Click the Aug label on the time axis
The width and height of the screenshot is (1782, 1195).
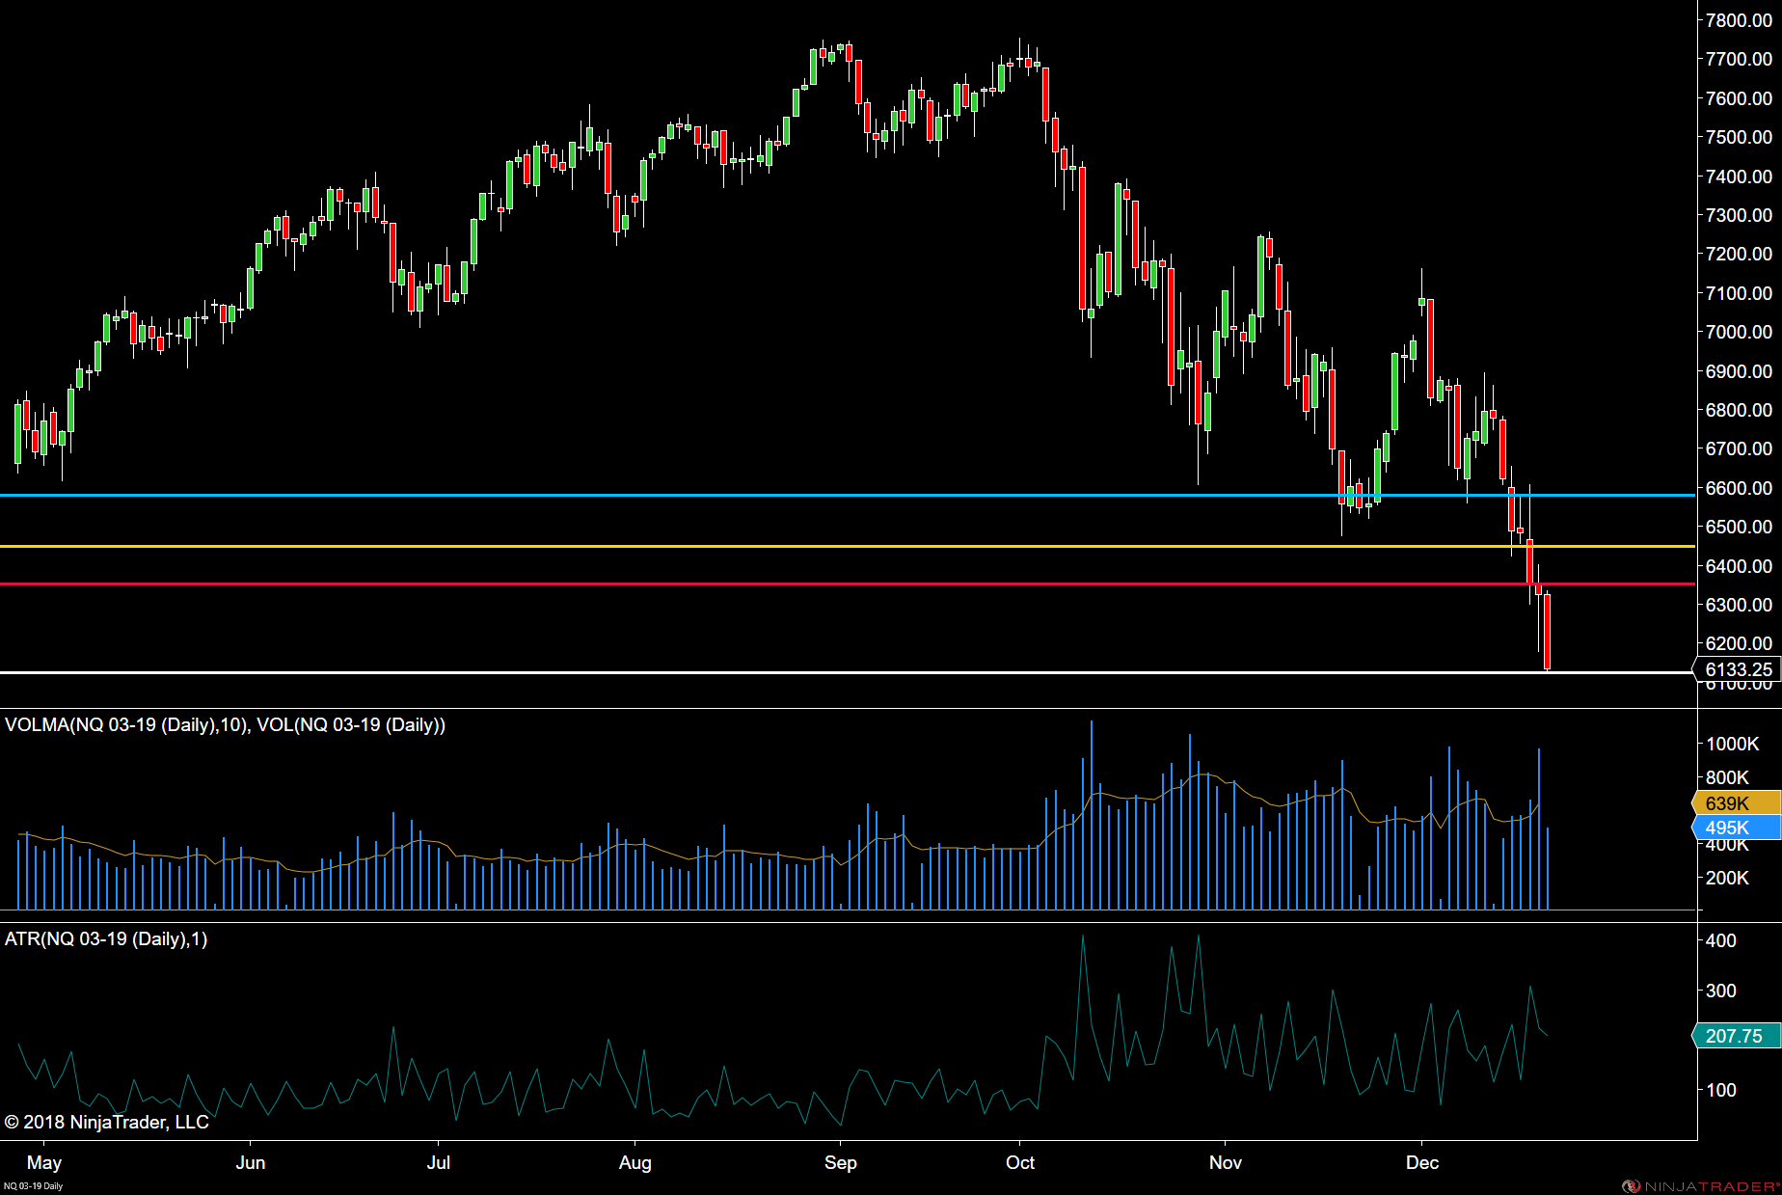635,1163
